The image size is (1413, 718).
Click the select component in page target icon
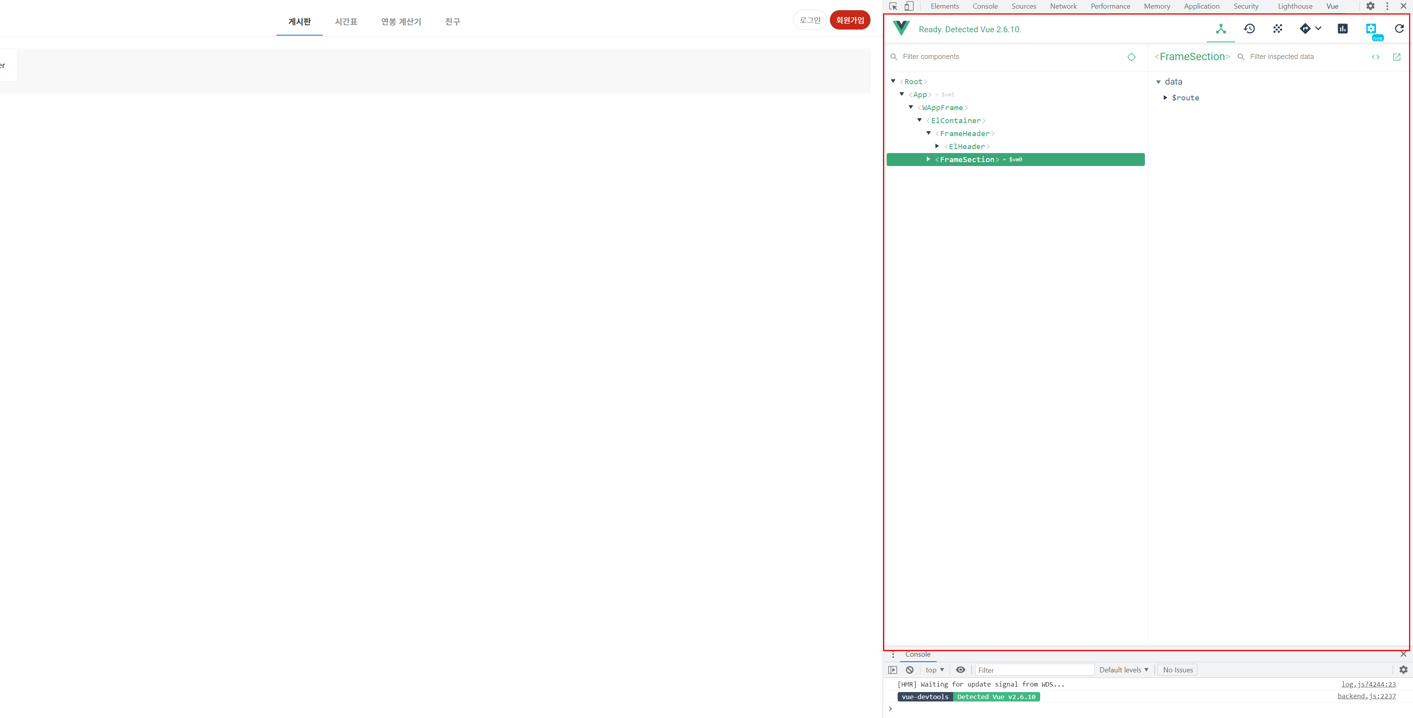coord(1131,57)
